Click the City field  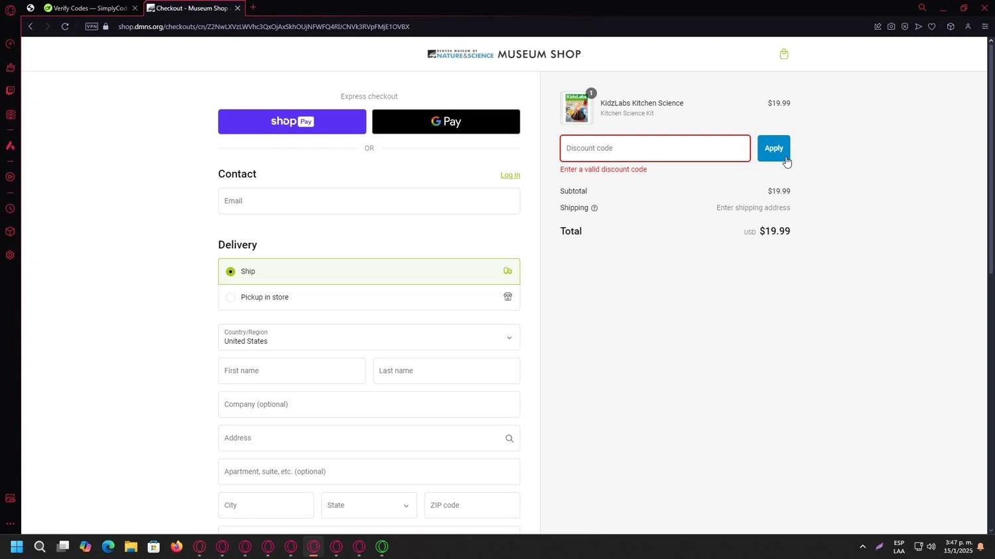coord(266,505)
